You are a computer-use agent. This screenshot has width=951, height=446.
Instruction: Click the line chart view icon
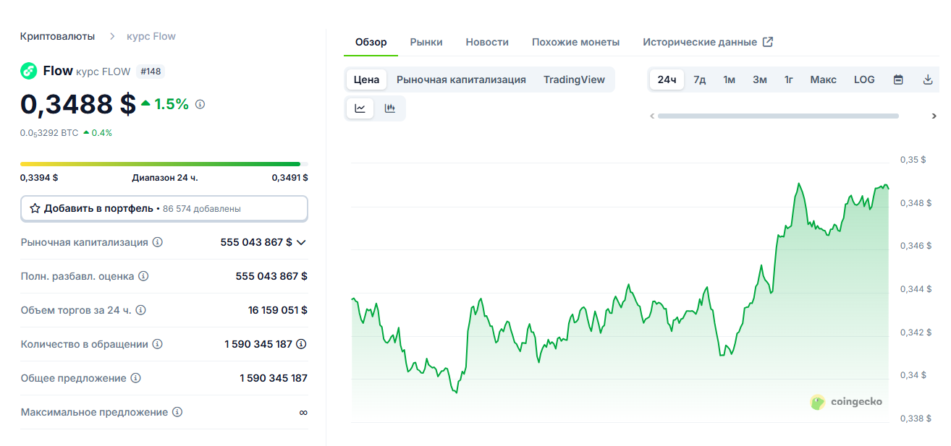click(360, 108)
